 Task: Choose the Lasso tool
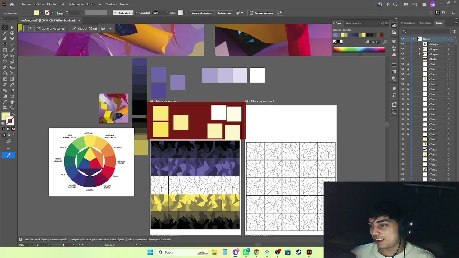click(12, 33)
